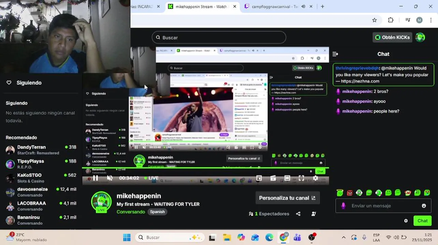The image size is (438, 245).
Task: Mute the campfloggnawcarnival tab audio icon
Action: coord(303,6)
